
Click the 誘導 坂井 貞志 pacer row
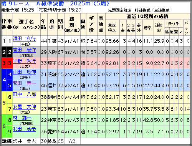point(41,141)
